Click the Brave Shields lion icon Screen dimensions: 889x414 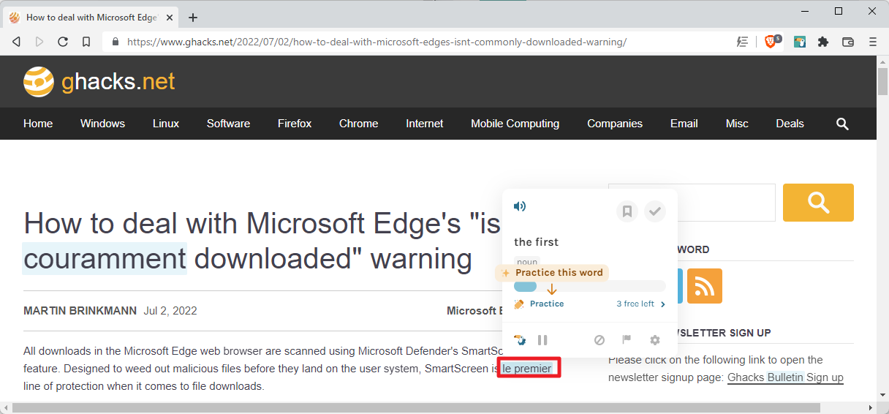(770, 42)
